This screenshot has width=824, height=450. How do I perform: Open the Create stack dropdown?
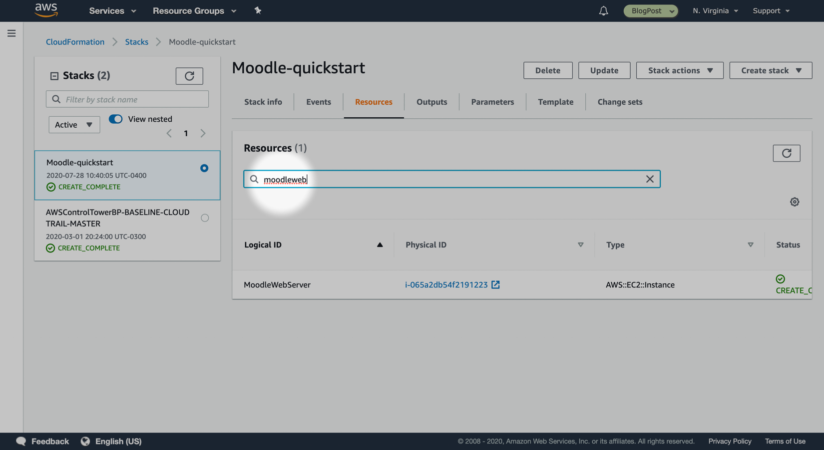coord(771,70)
